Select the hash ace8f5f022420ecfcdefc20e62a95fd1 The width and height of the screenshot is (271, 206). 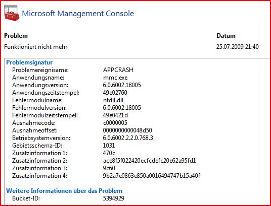click(149, 161)
